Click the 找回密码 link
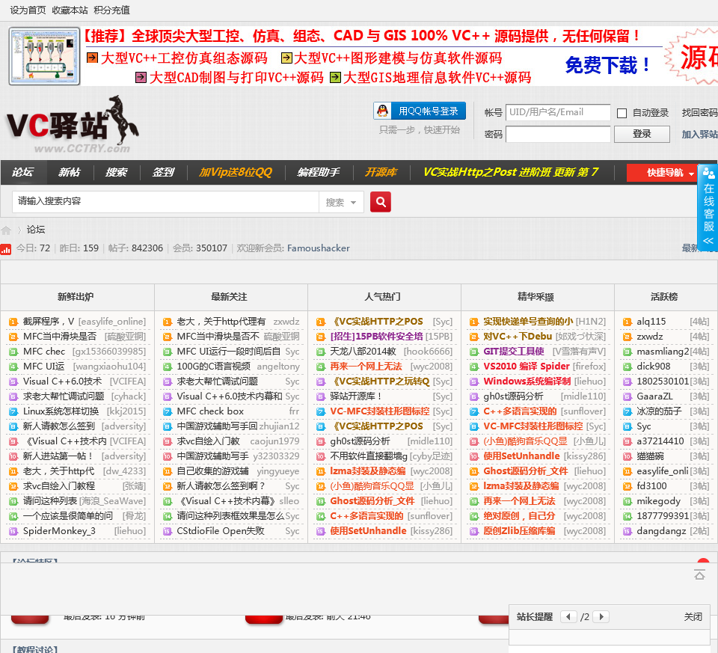Screen dimensions: 718x653 coord(699,113)
